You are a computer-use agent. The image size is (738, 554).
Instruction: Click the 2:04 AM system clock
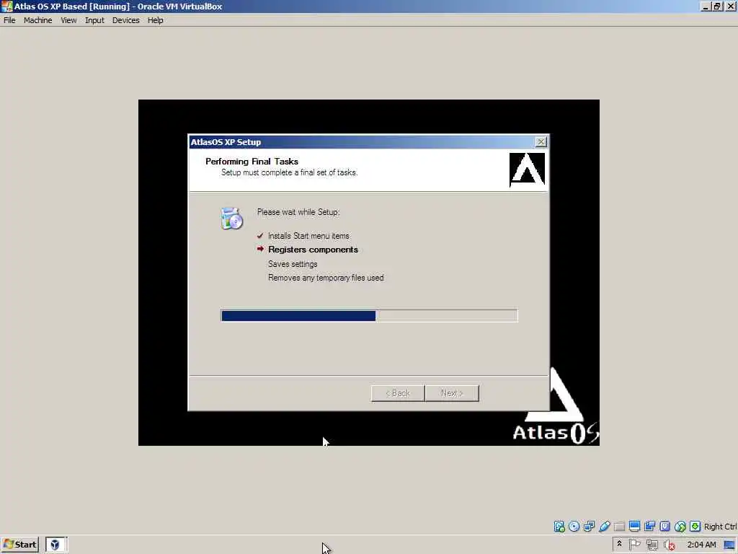(701, 545)
